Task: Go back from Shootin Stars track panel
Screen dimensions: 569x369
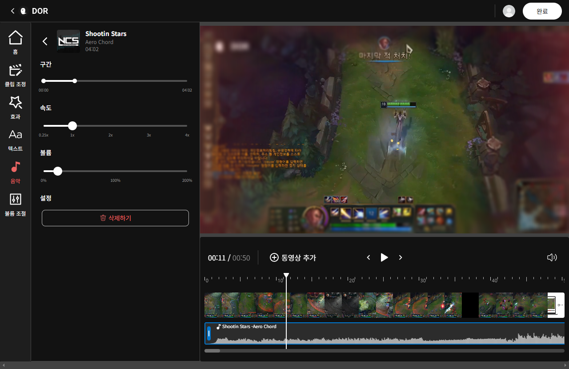Action: [45, 41]
